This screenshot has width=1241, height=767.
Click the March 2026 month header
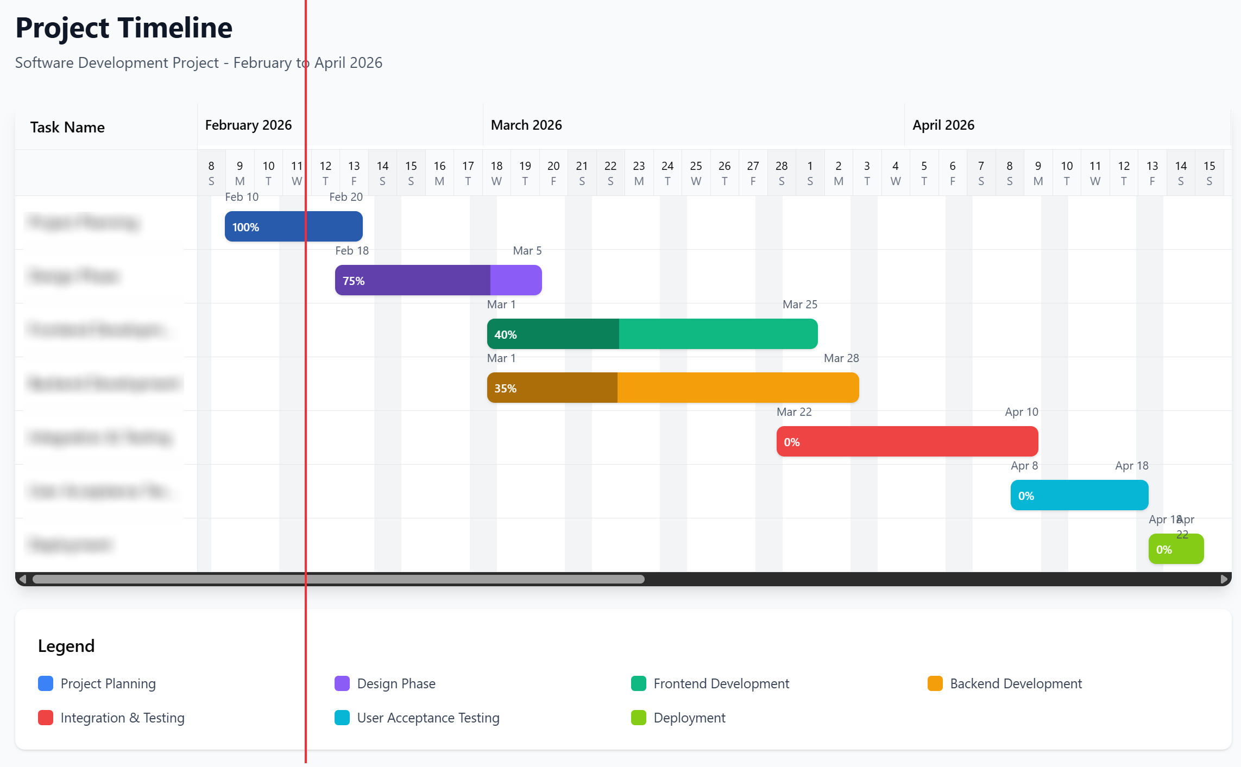(526, 125)
